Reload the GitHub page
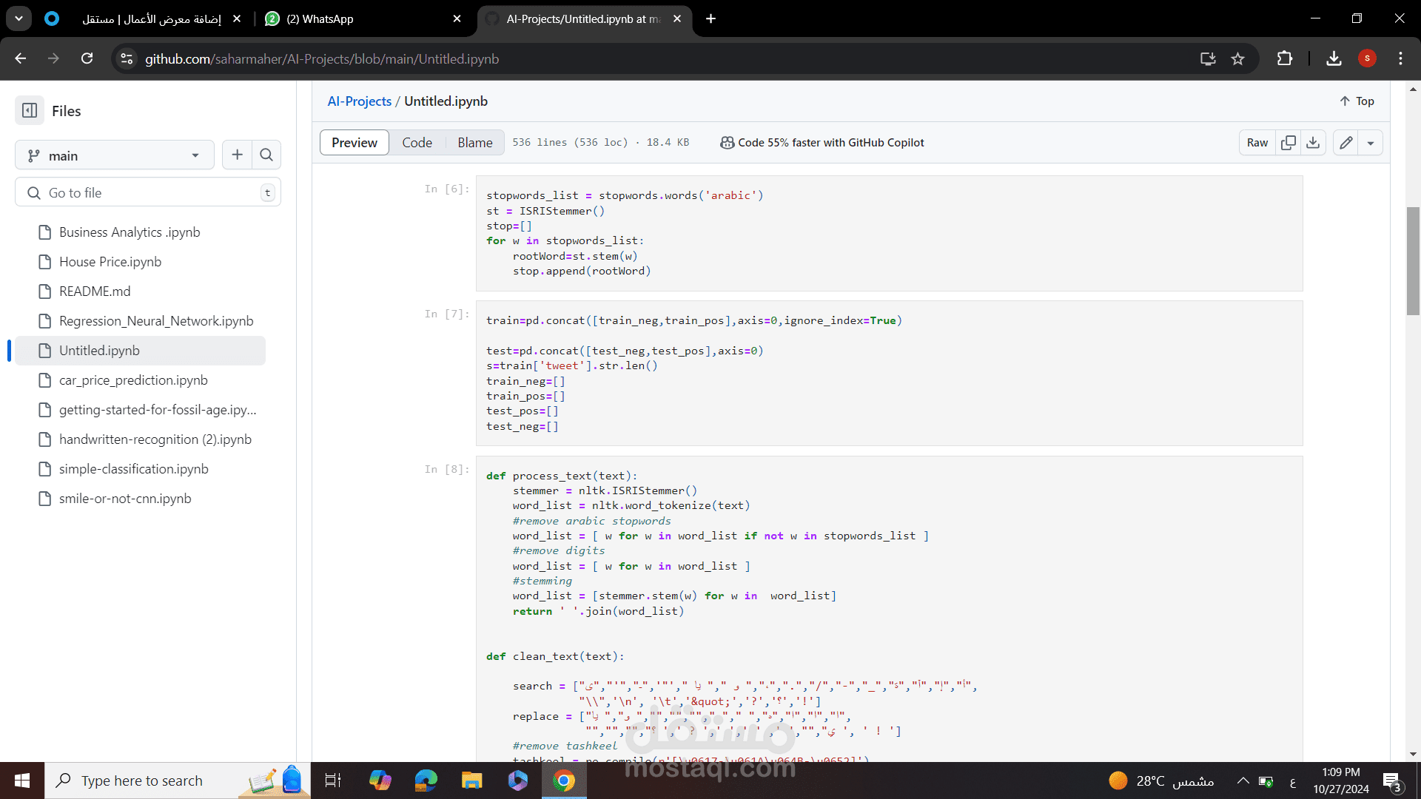Screen dimensions: 1421x799 pos(87,58)
